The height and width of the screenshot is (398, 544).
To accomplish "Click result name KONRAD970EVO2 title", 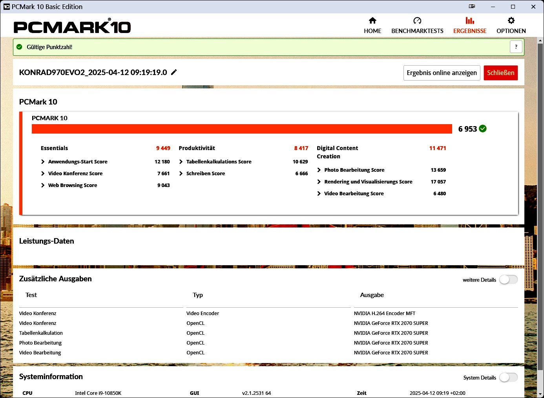I will [x=93, y=72].
